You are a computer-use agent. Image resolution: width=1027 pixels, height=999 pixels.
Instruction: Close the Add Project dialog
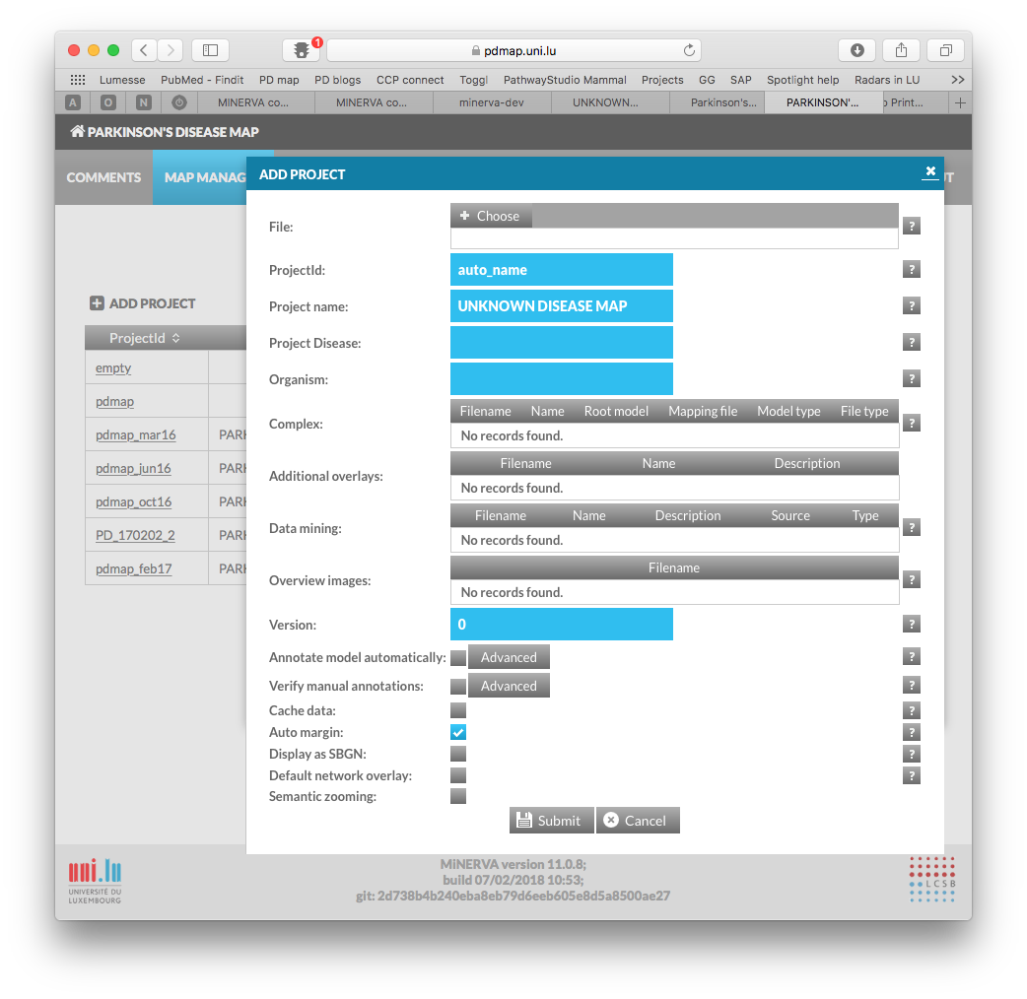(x=930, y=171)
